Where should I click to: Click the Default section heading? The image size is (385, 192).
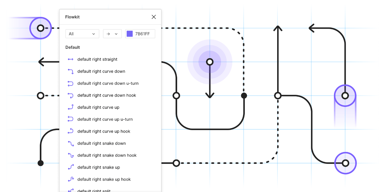click(72, 48)
